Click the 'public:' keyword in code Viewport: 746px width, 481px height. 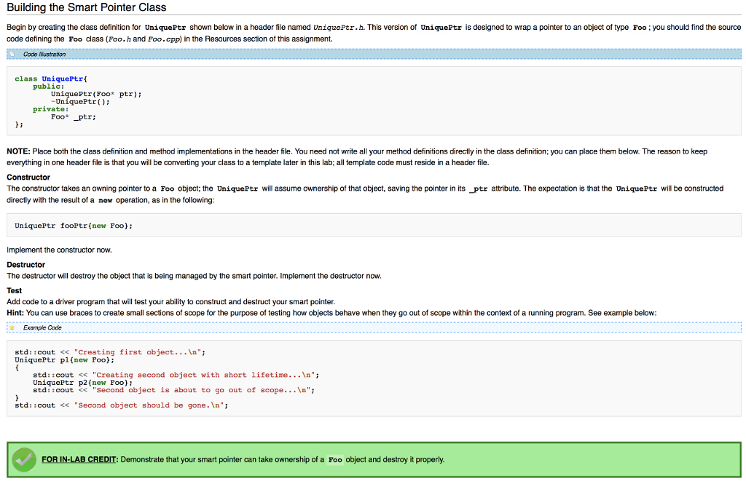tap(49, 87)
